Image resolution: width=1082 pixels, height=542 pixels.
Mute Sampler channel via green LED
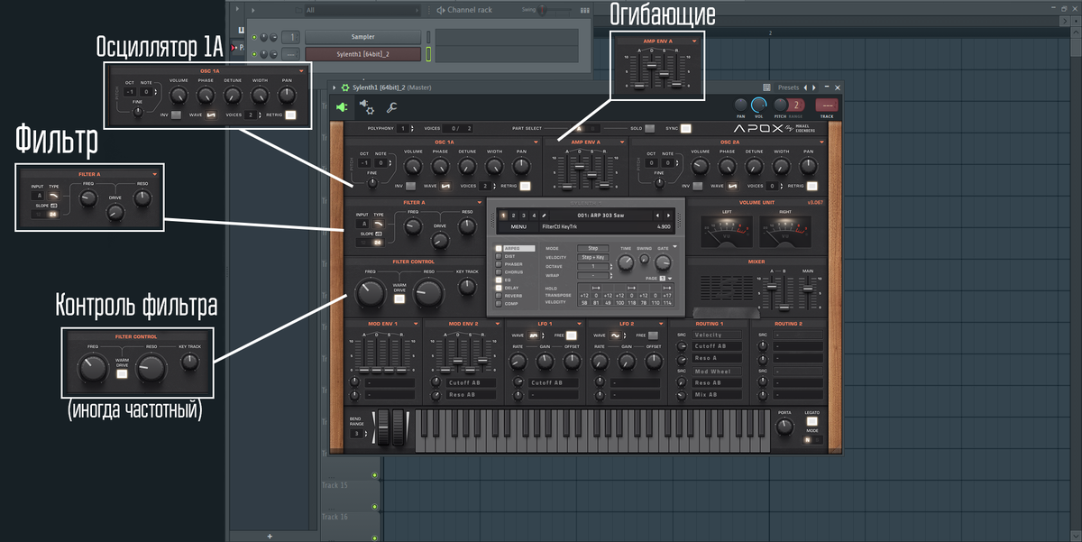[x=255, y=37]
